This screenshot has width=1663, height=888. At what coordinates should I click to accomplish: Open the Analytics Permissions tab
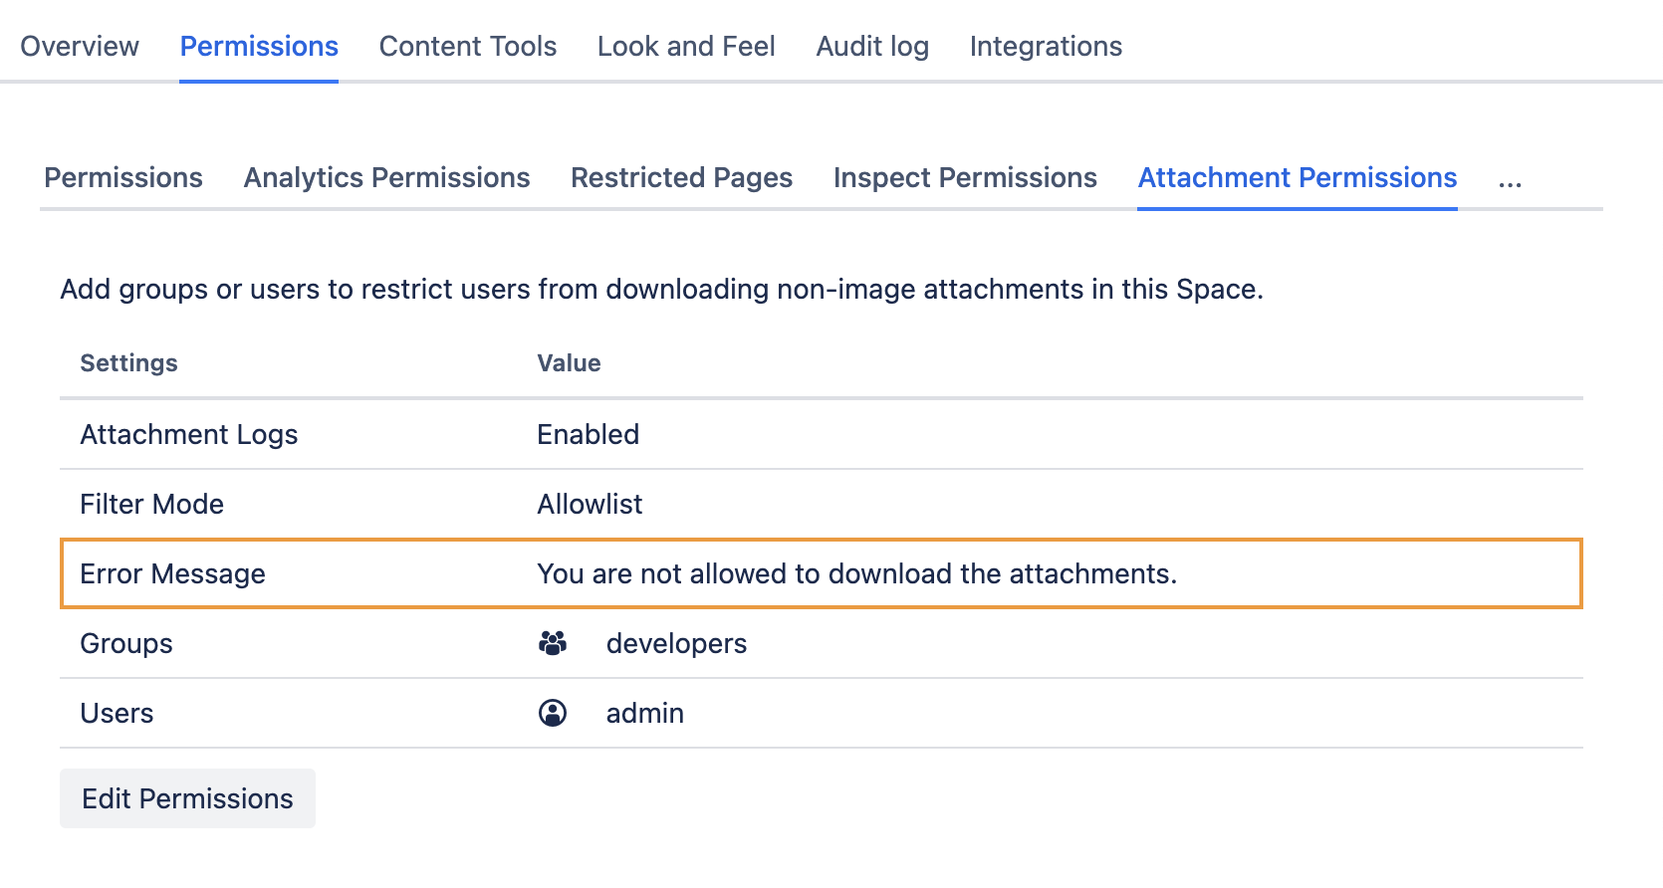pos(385,177)
